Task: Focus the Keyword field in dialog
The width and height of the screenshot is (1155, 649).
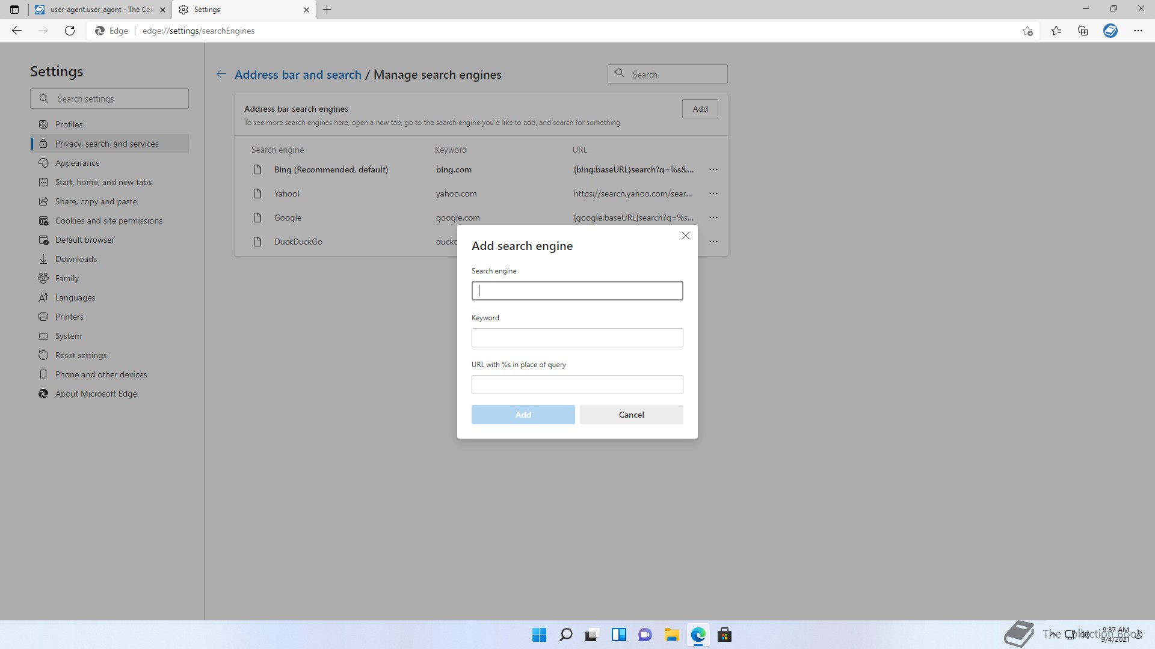Action: [577, 338]
